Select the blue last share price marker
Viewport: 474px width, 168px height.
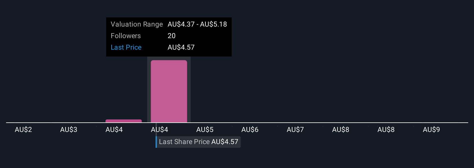[x=156, y=142]
